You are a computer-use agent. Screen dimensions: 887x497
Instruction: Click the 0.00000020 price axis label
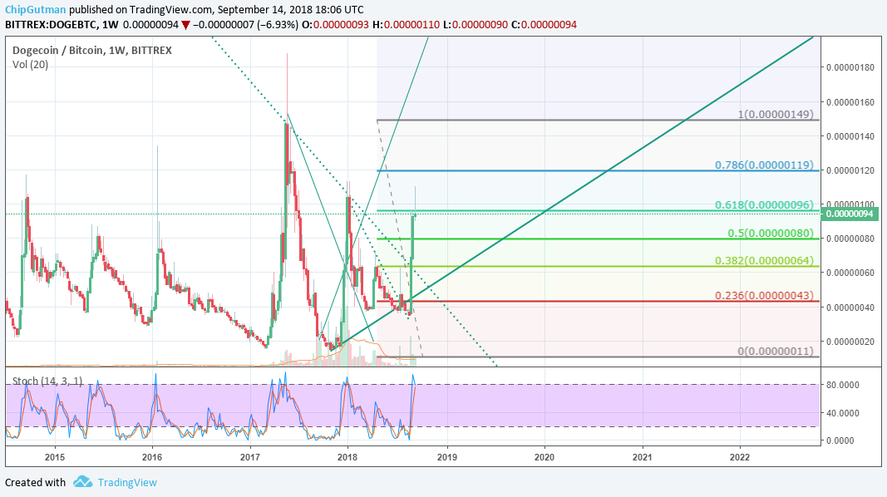pos(850,342)
